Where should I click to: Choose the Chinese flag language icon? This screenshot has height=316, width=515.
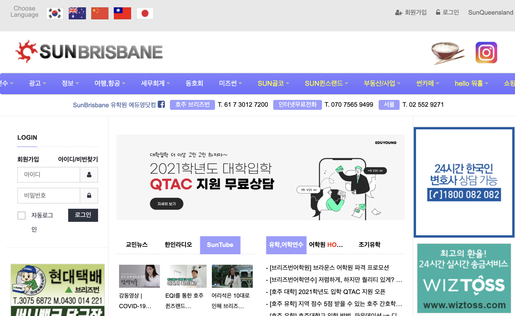(100, 13)
